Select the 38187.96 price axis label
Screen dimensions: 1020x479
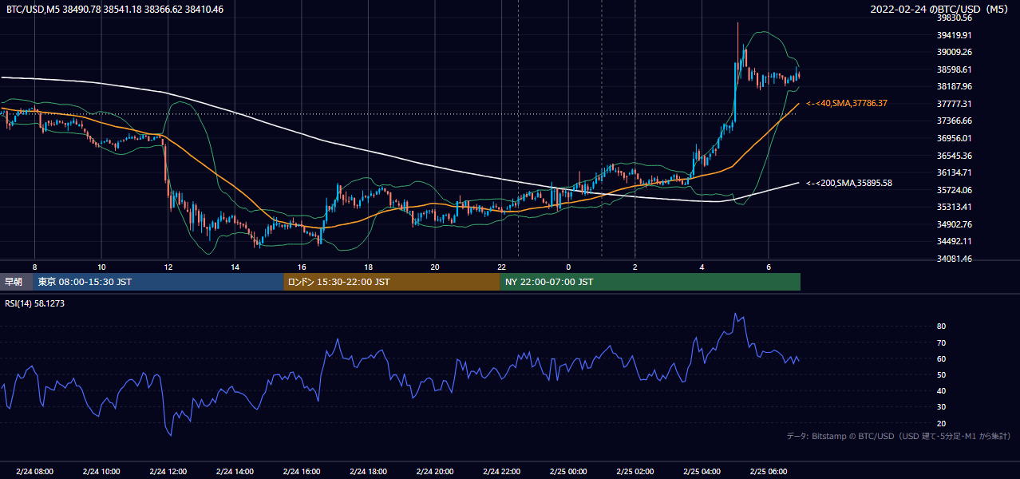954,86
